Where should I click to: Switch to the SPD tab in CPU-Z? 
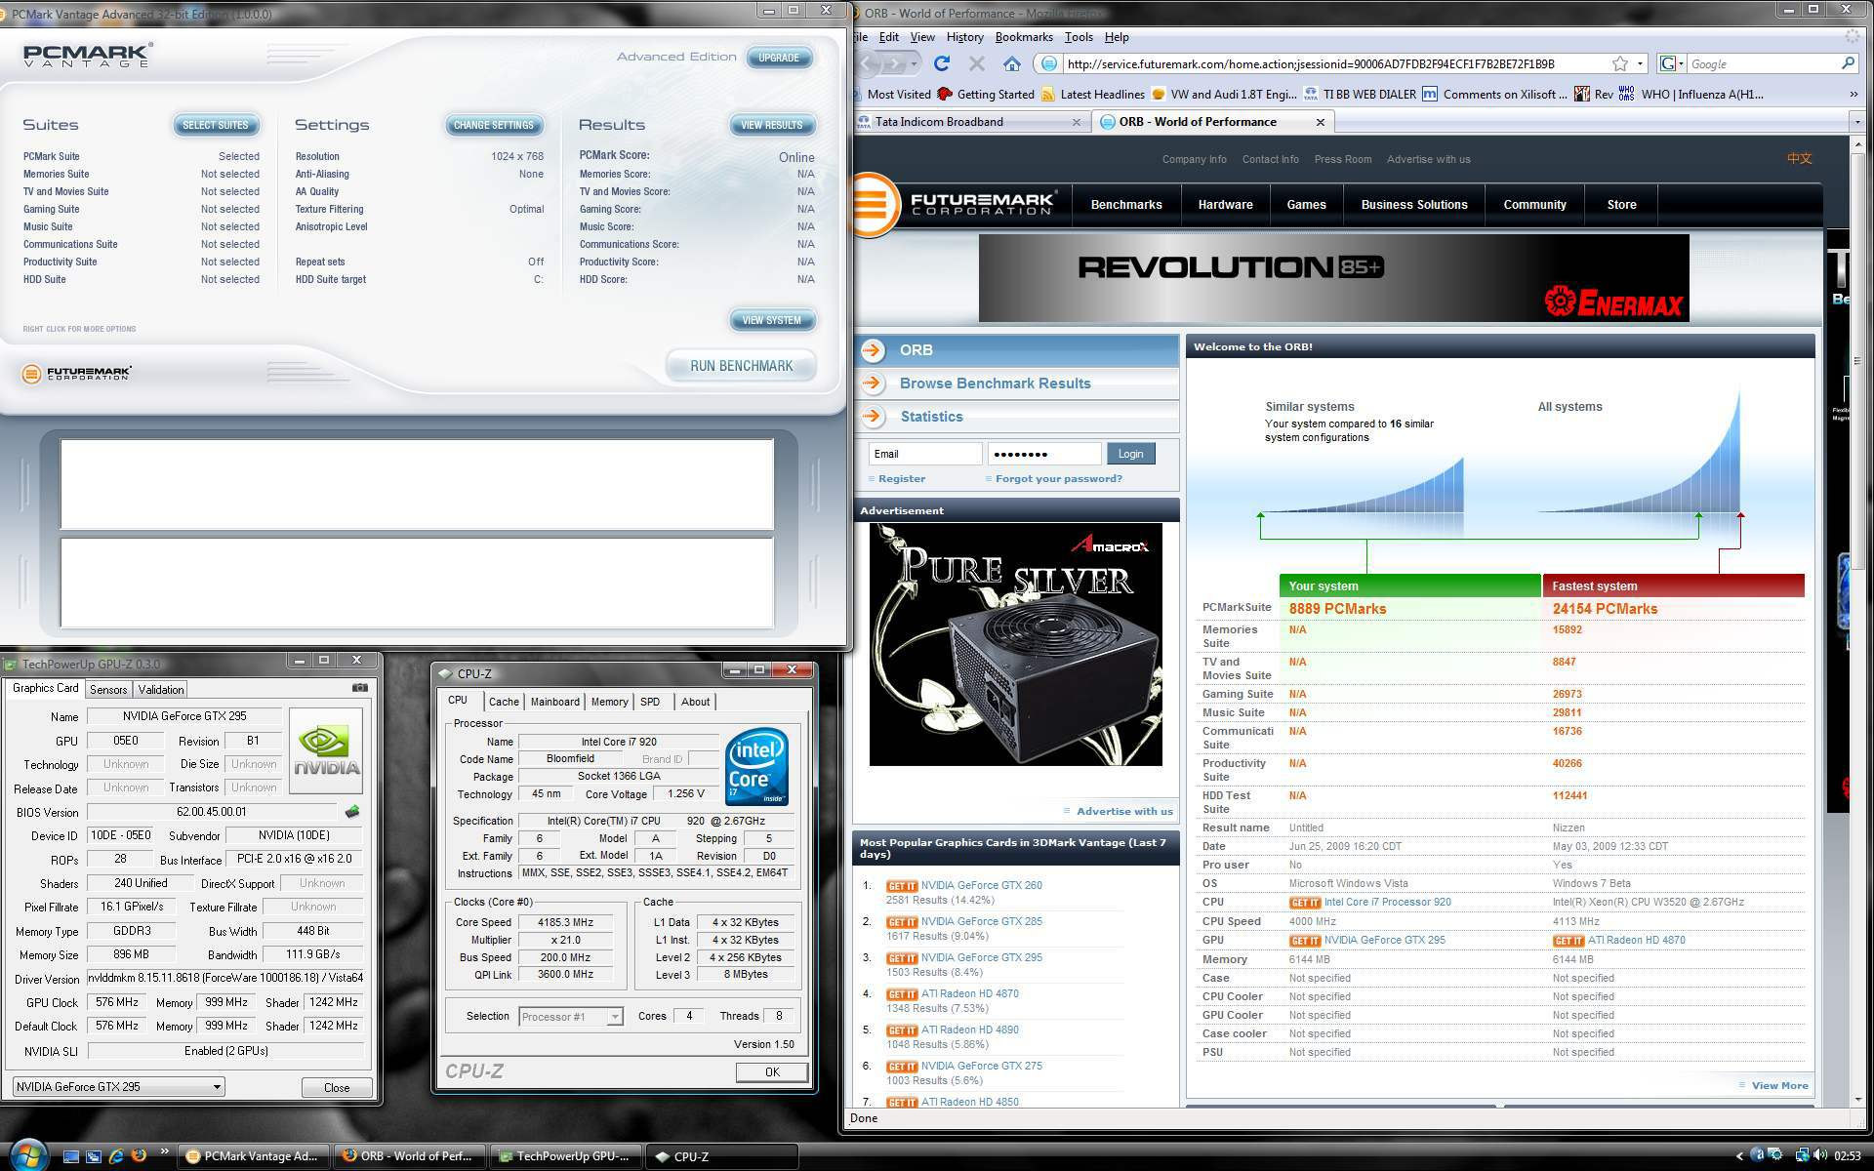[x=650, y=702]
